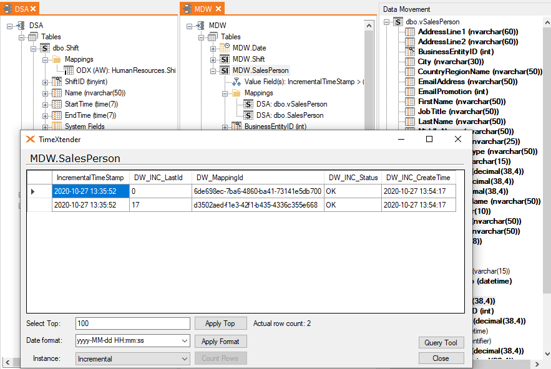Collapse the dbo.Shift table node
The height and width of the screenshot is (369, 551).
pyautogui.click(x=33, y=49)
